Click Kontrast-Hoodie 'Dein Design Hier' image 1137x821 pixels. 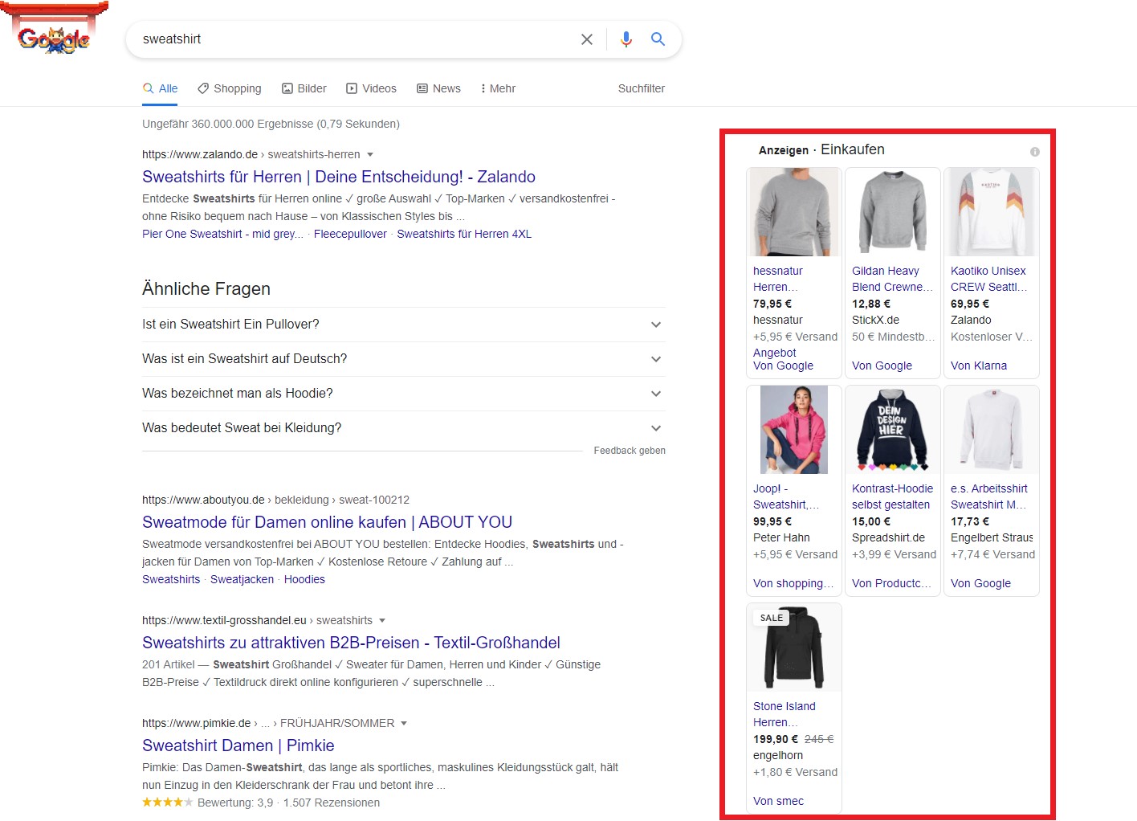coord(892,430)
